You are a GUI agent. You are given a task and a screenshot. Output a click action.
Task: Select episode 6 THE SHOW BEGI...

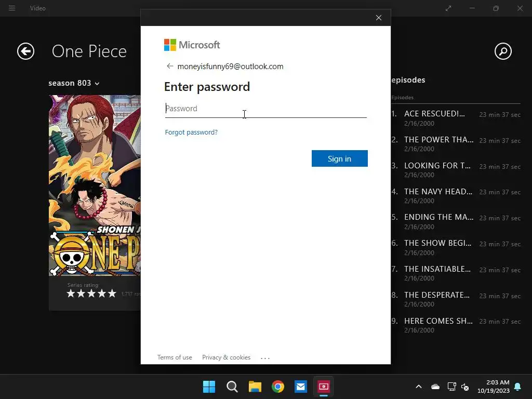pyautogui.click(x=456, y=247)
